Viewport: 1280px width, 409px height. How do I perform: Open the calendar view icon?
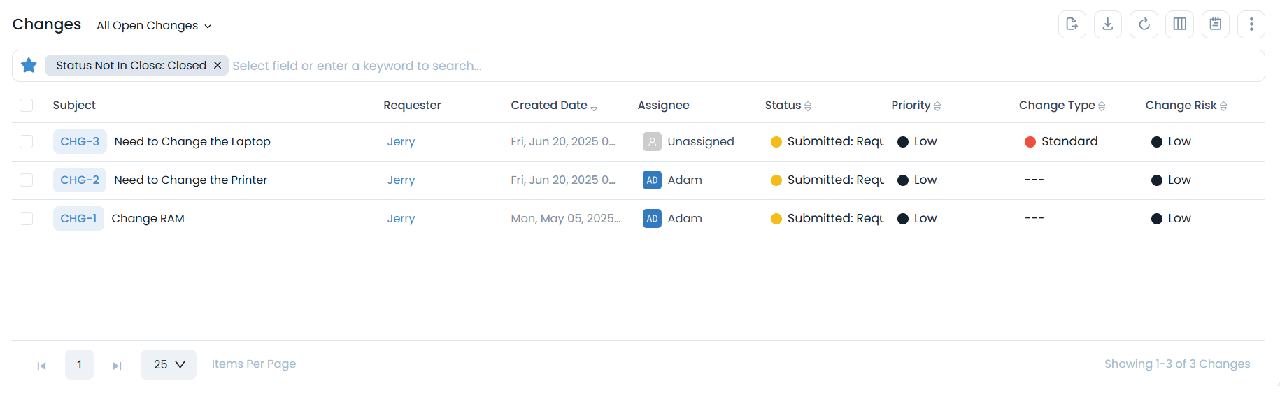(x=1216, y=24)
